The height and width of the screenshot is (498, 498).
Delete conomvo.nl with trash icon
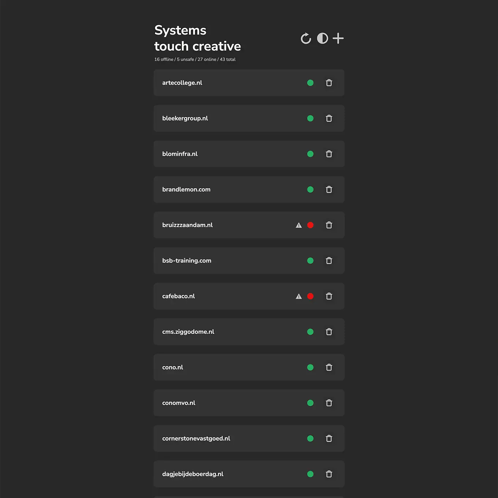click(329, 403)
